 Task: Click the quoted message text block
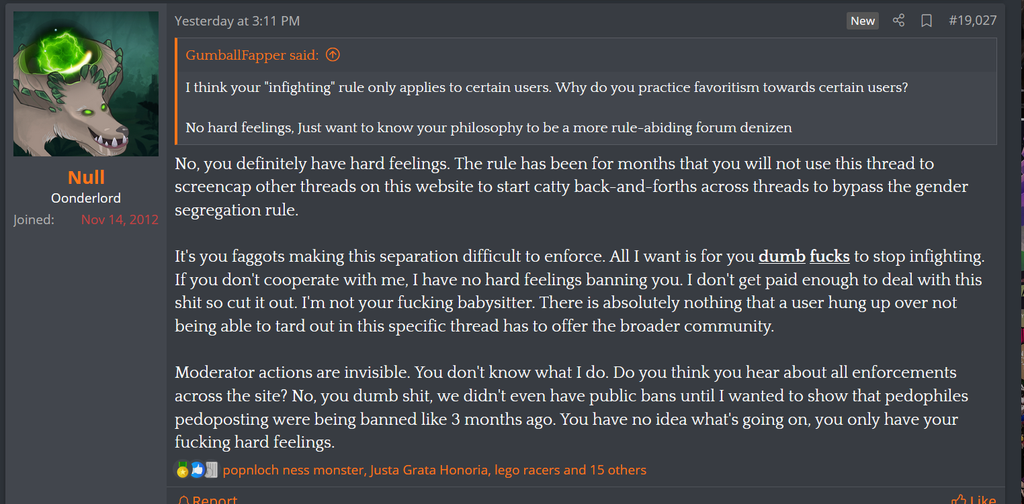click(x=546, y=107)
